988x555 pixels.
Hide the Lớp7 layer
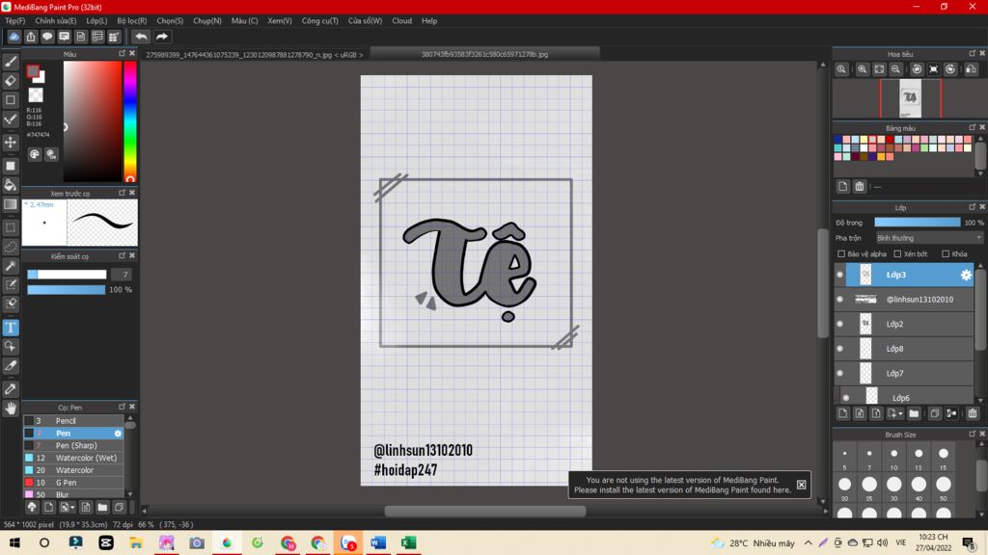click(840, 373)
